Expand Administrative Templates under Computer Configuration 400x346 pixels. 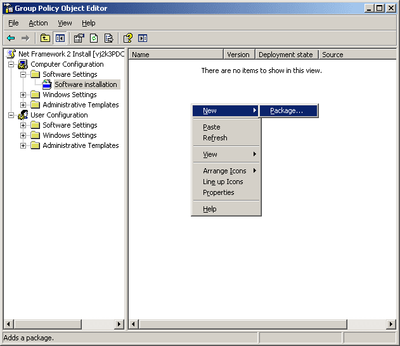23,105
